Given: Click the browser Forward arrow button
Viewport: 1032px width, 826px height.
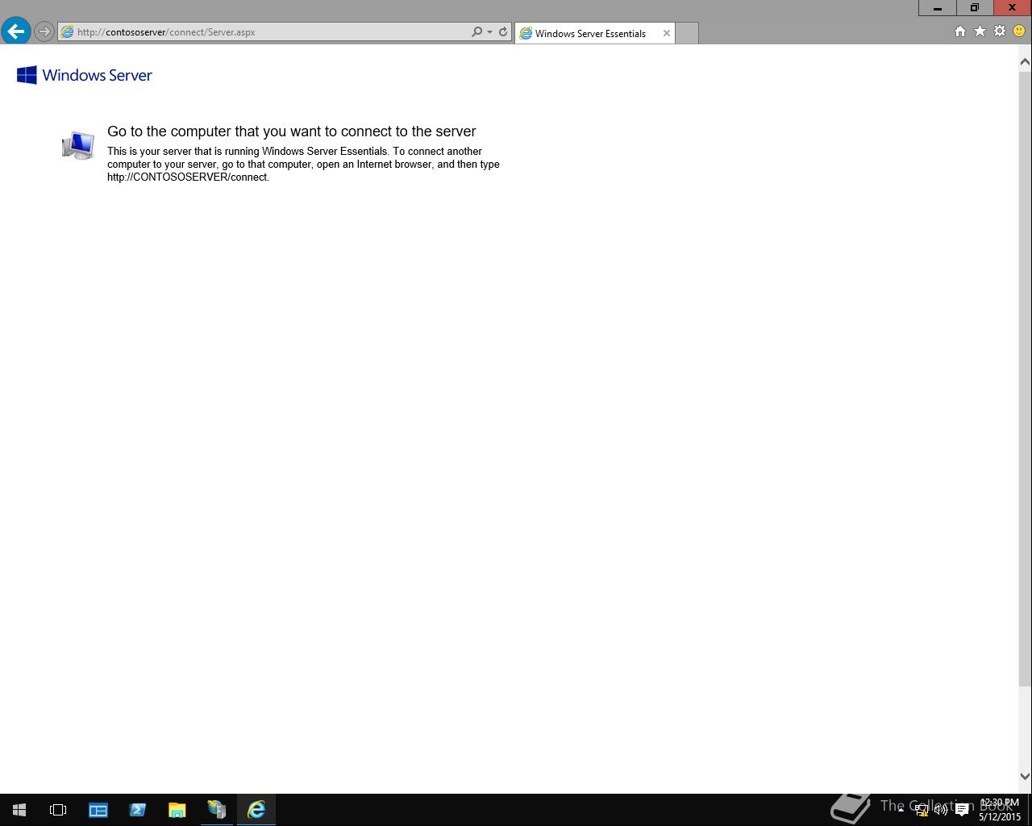Looking at the screenshot, I should pyautogui.click(x=44, y=32).
